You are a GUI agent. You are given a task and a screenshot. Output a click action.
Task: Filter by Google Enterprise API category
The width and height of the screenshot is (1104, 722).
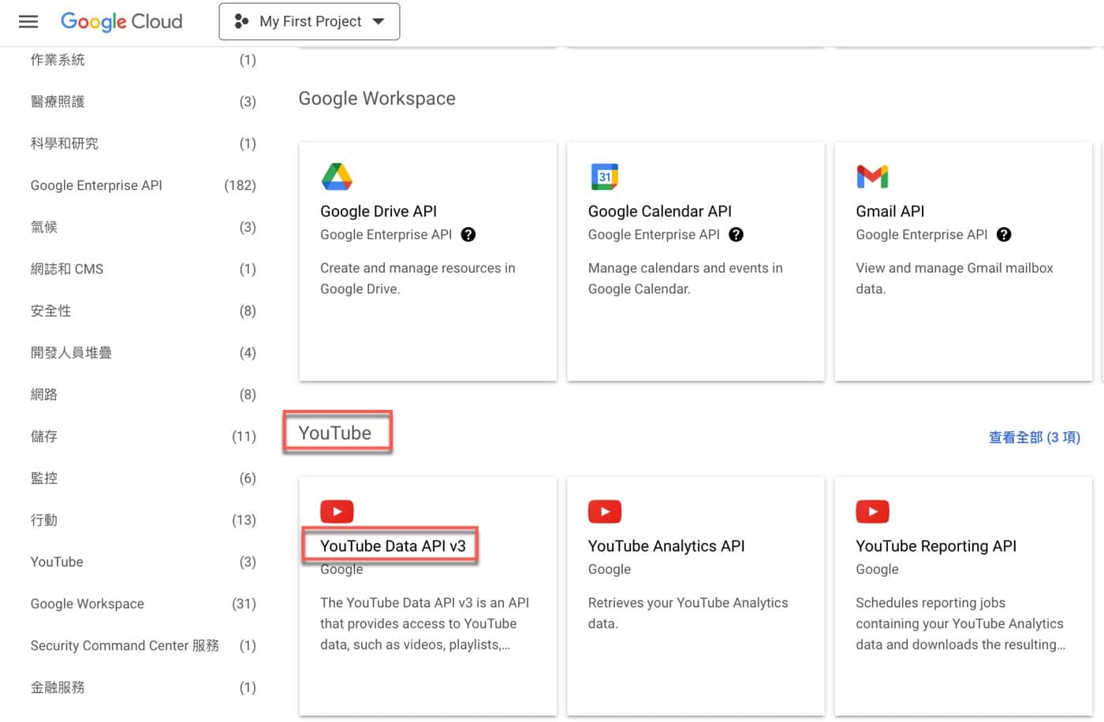(143, 185)
